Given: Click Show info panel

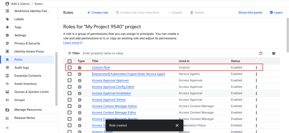Looking at the screenshot, I should coord(250,12).
